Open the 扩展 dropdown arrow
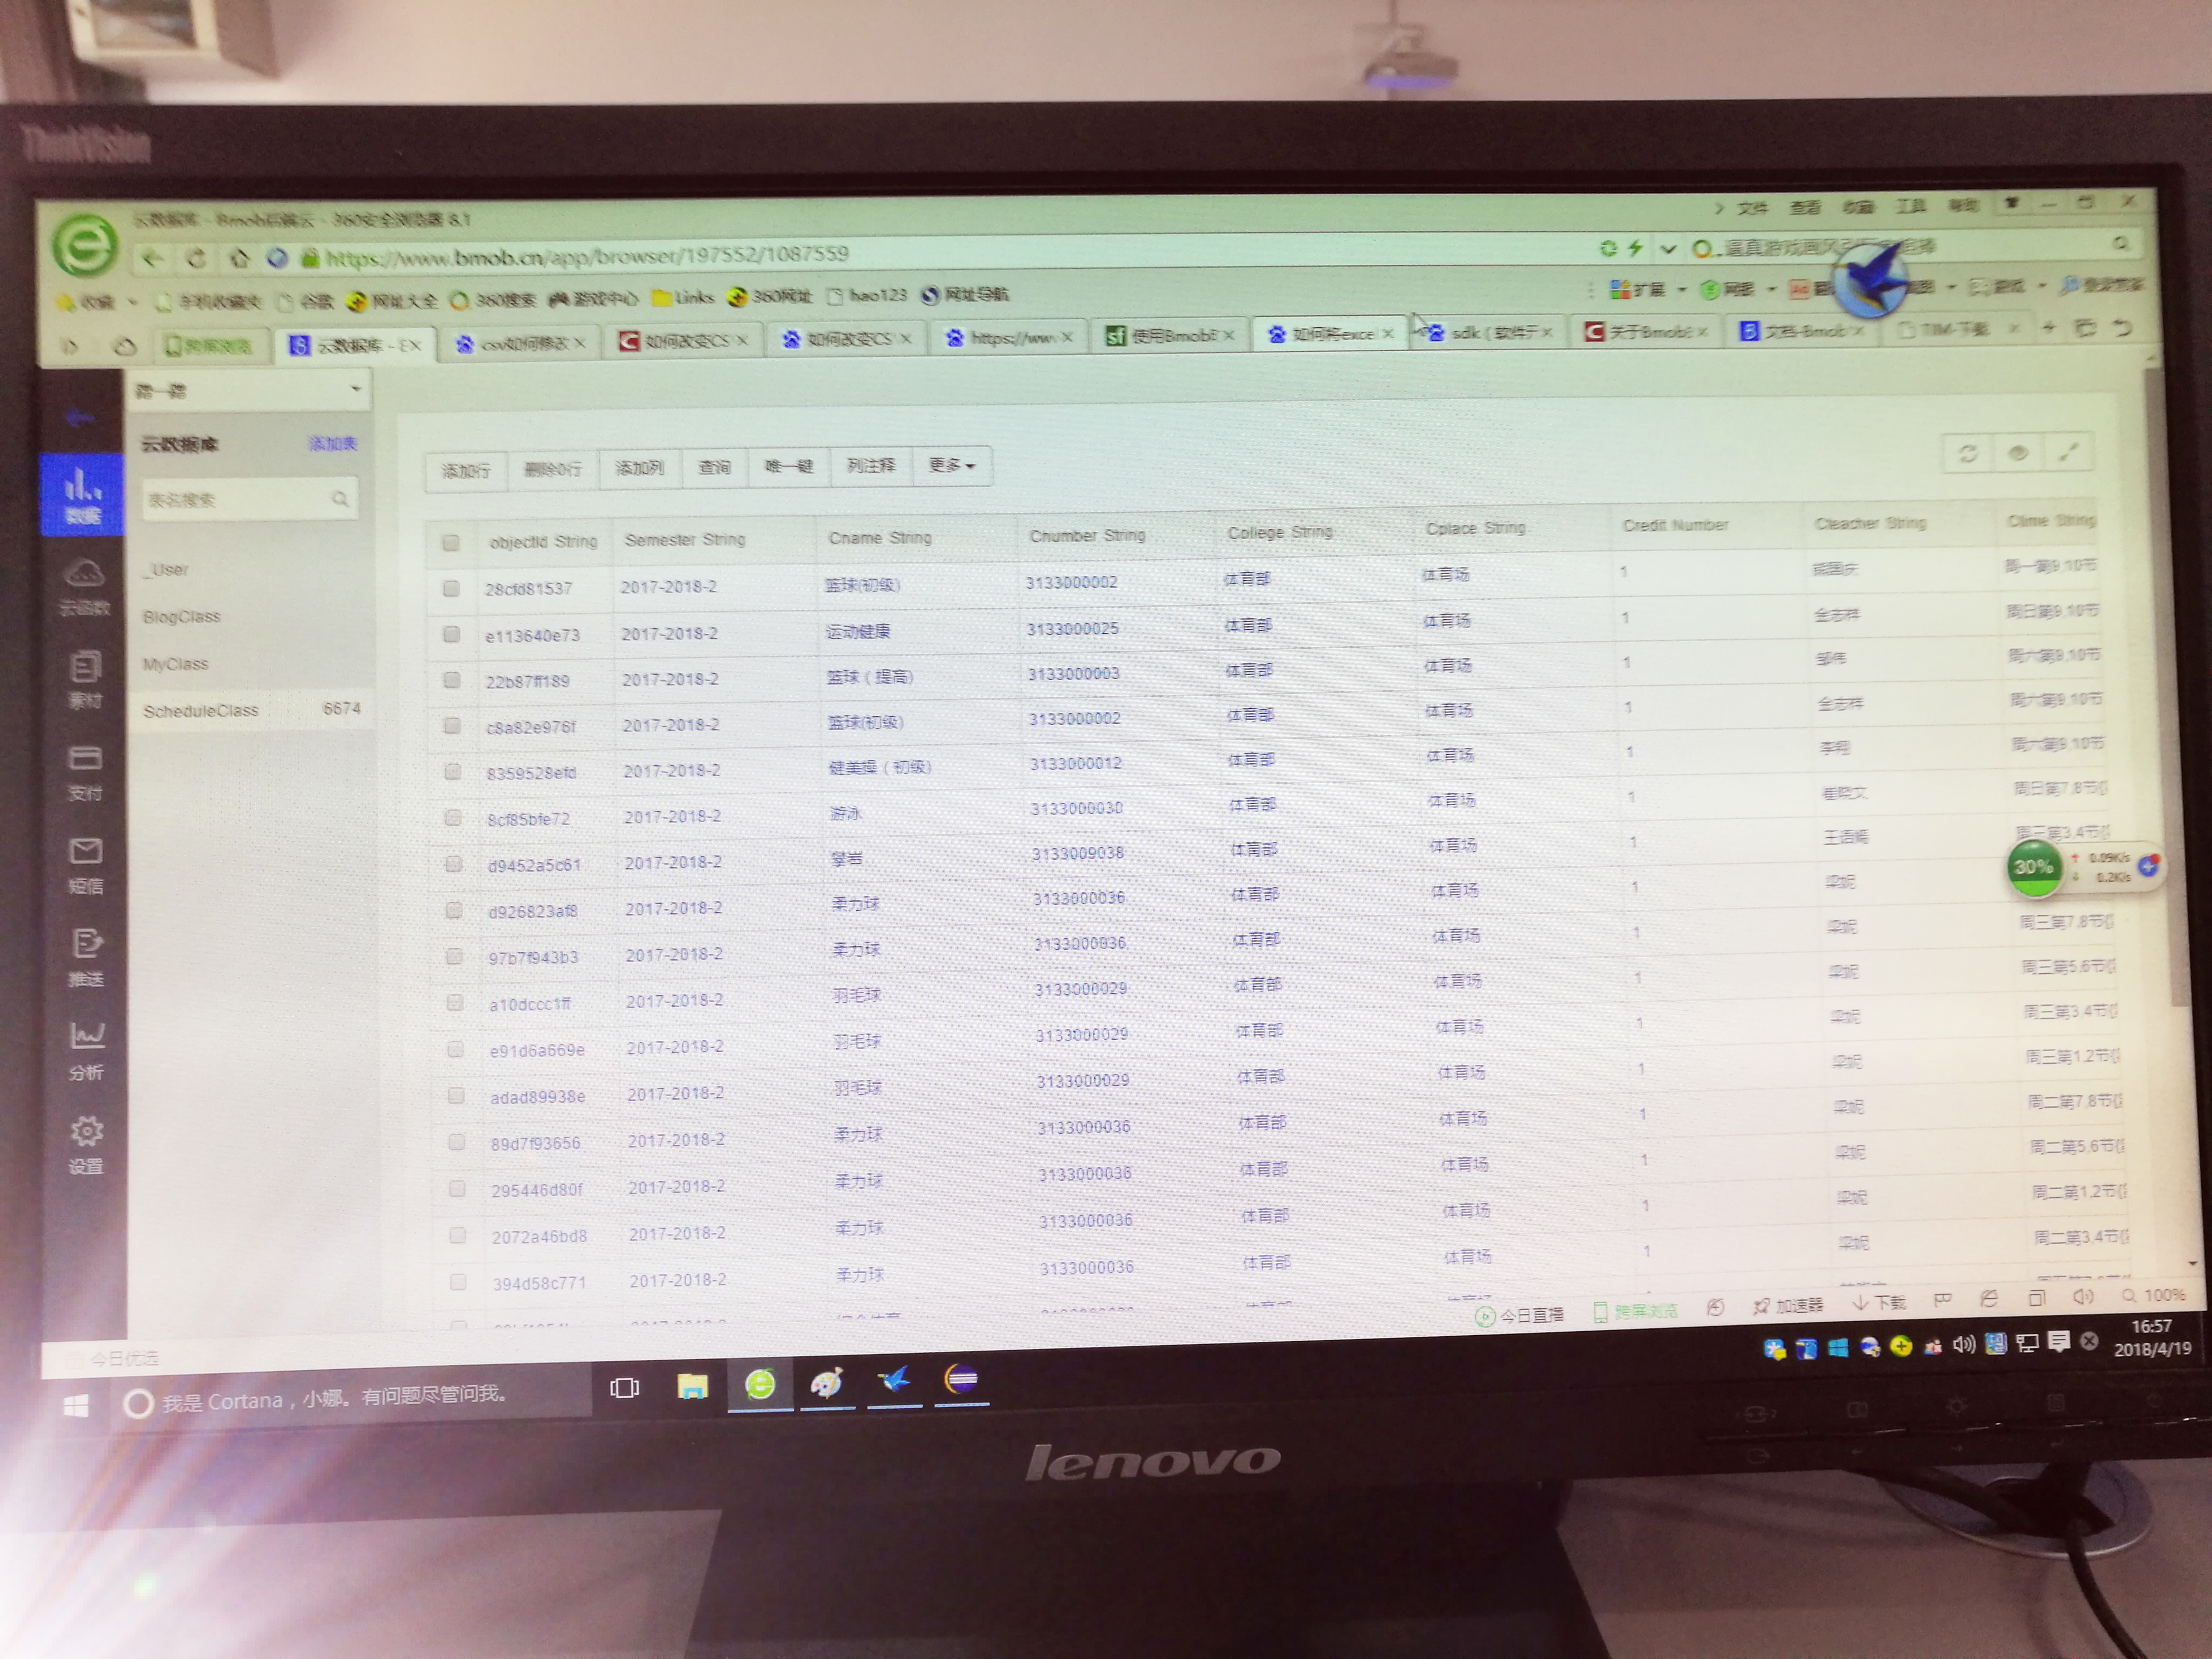 tap(1681, 290)
